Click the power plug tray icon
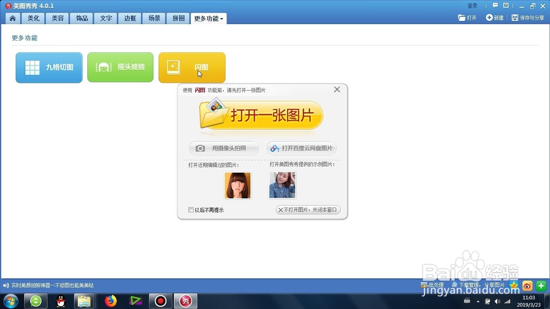Image resolution: width=550 pixels, height=309 pixels. coord(487,301)
